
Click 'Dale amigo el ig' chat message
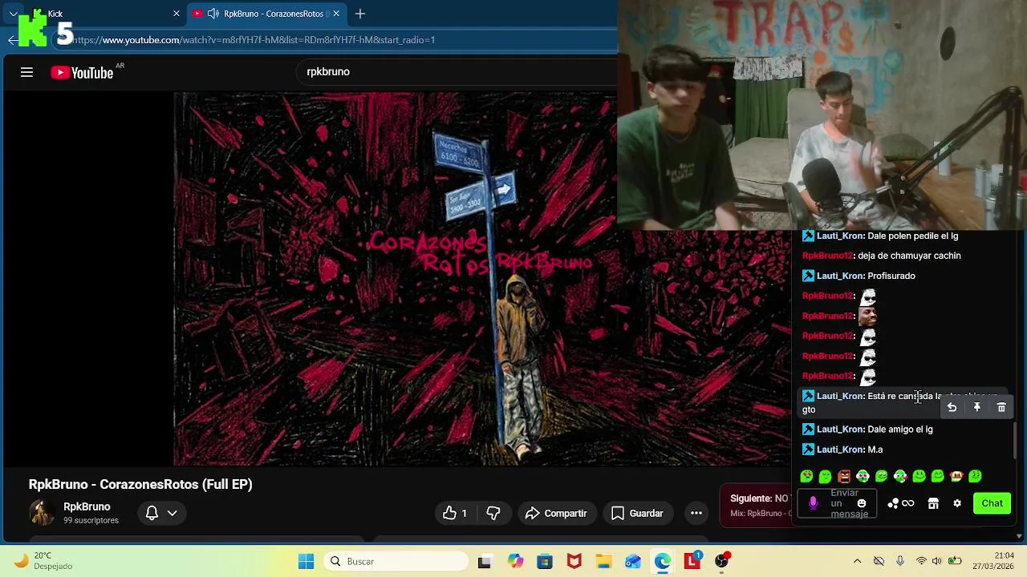(x=900, y=430)
